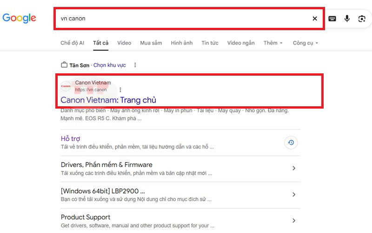Expand chevron on [Windows 64bit] LBP2900 row
This screenshot has height=233, width=372.
click(294, 194)
